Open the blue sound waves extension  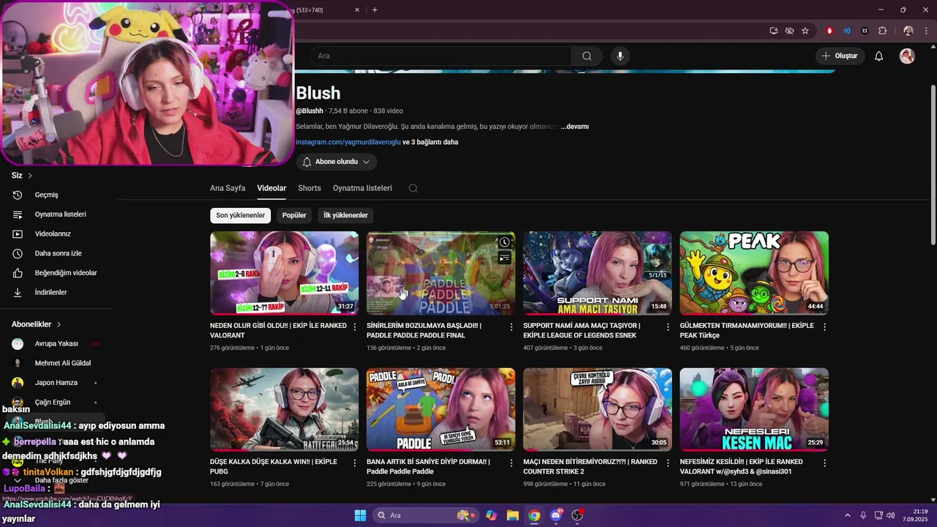[x=847, y=31]
